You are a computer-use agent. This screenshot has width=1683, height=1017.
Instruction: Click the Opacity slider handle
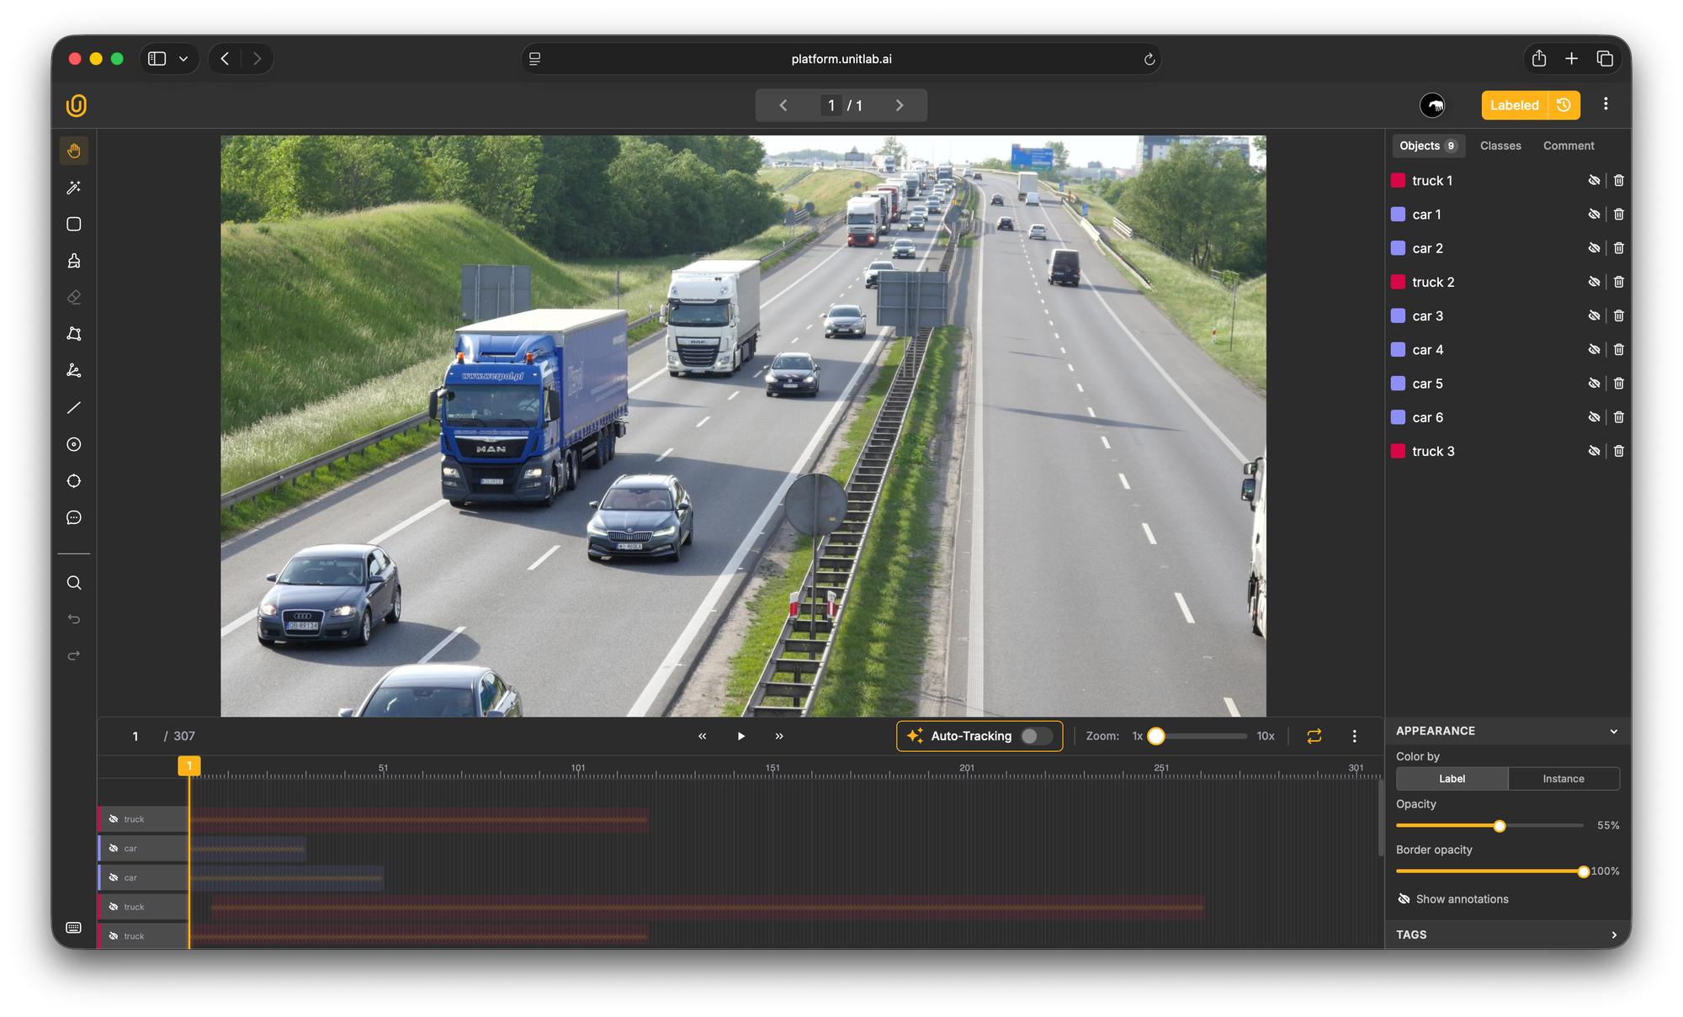tap(1499, 826)
